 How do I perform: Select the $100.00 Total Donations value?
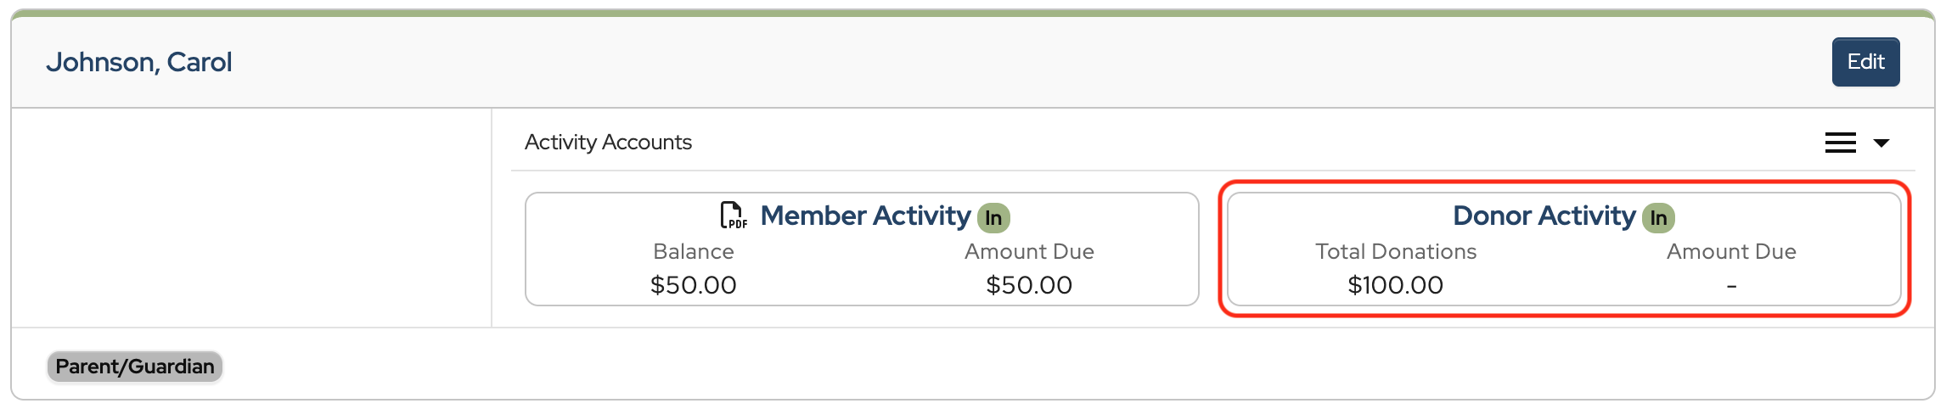pos(1396,285)
